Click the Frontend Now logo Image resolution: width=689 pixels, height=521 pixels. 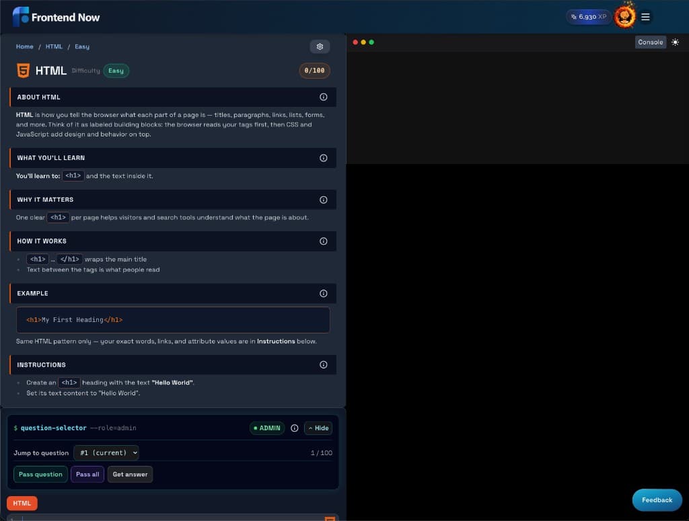coord(57,17)
